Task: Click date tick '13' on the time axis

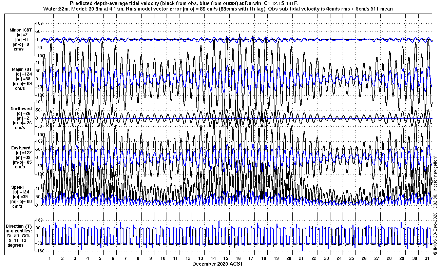Action: [200, 258]
